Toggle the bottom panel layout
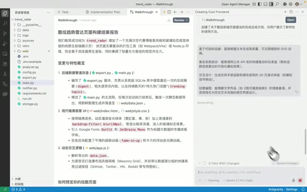This screenshot has height=192, width=307. (265, 4)
